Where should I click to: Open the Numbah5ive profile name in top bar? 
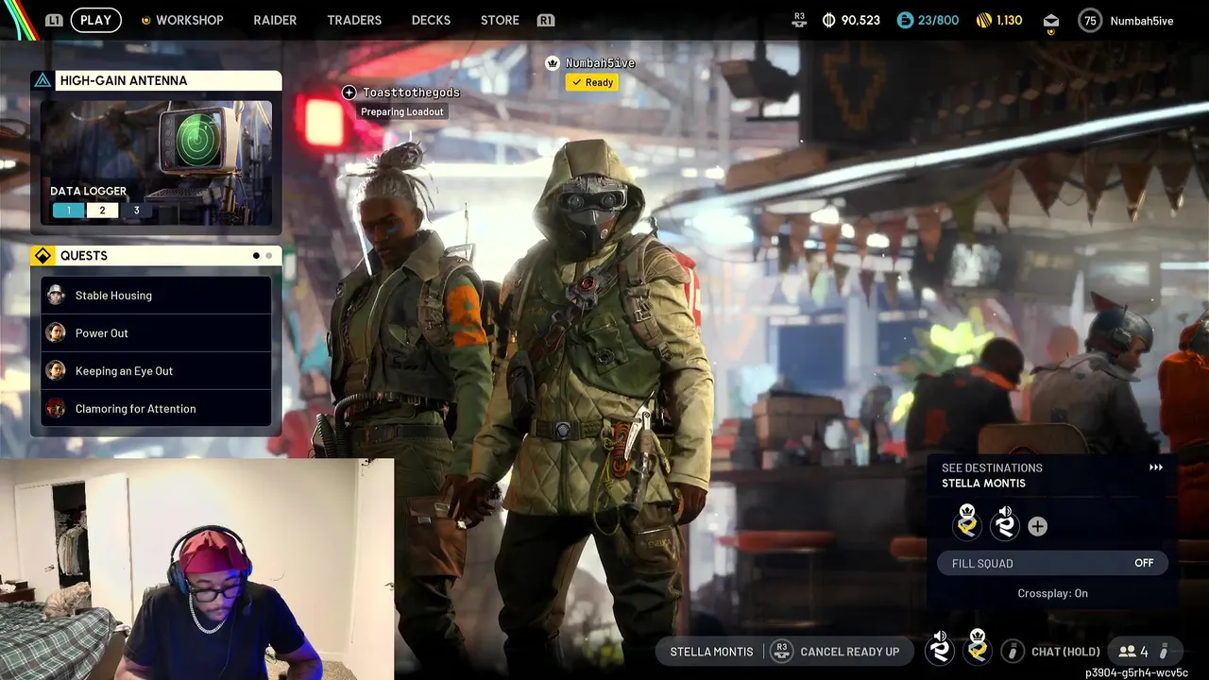pyautogui.click(x=1141, y=20)
